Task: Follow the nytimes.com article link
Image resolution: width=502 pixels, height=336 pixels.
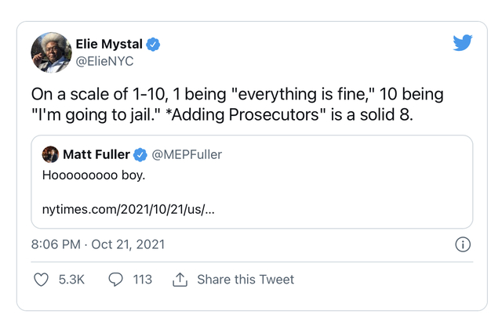Action: pyautogui.click(x=128, y=209)
